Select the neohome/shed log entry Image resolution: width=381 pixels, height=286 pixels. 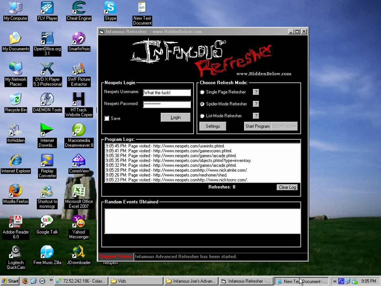203,175
